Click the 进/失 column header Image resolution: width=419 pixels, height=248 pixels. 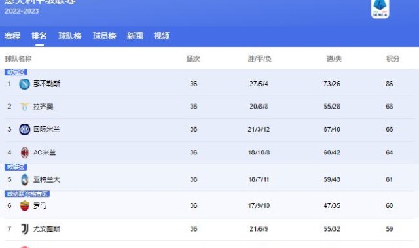(334, 59)
